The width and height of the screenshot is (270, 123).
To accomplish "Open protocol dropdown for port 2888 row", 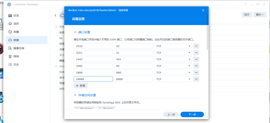I will point(173,73).
